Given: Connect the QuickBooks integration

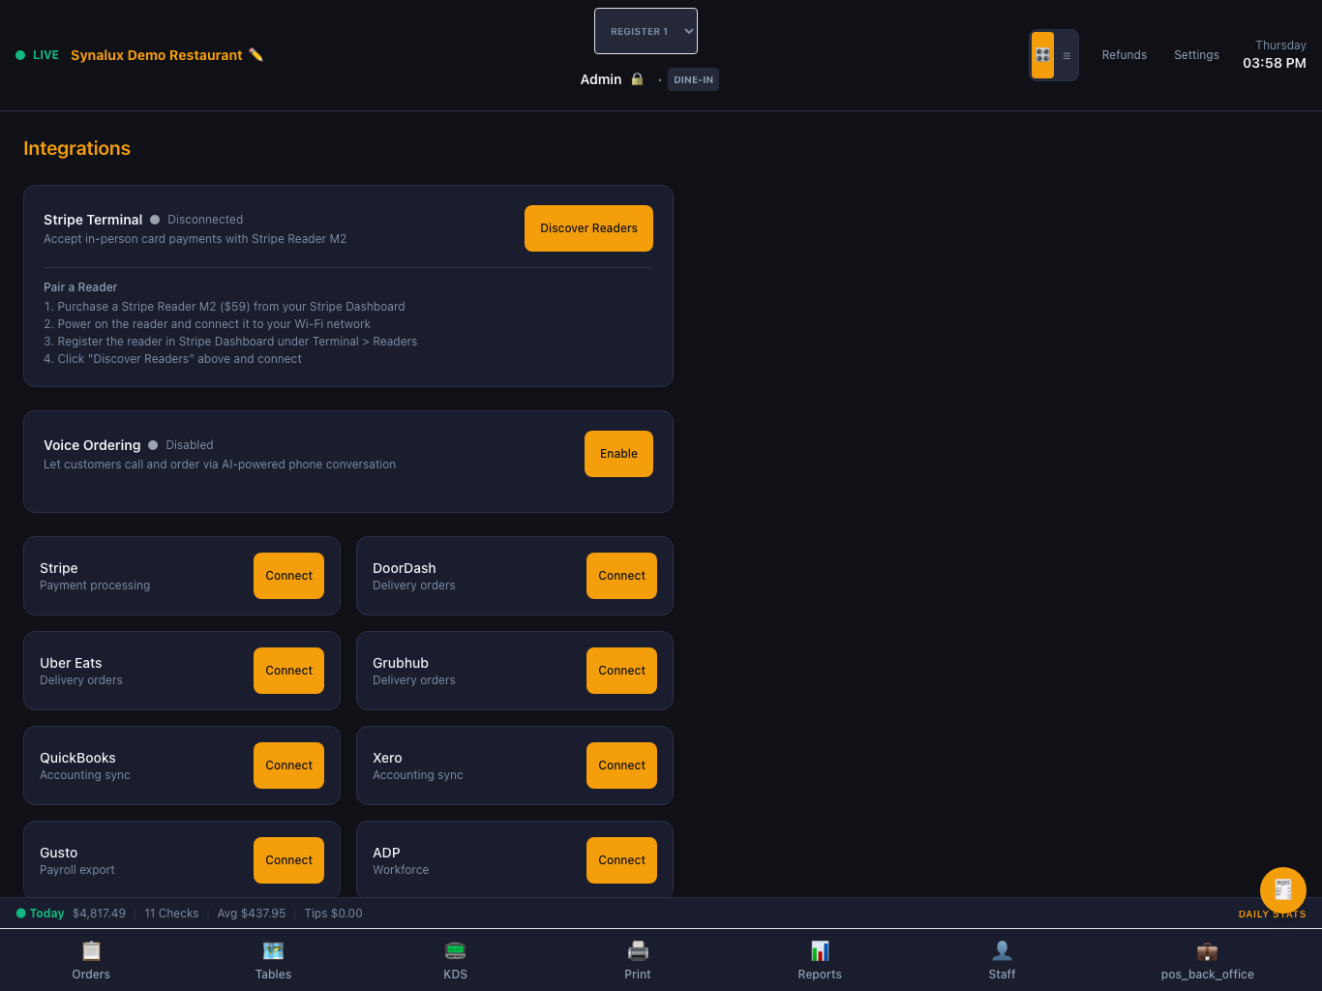Looking at the screenshot, I should [288, 766].
